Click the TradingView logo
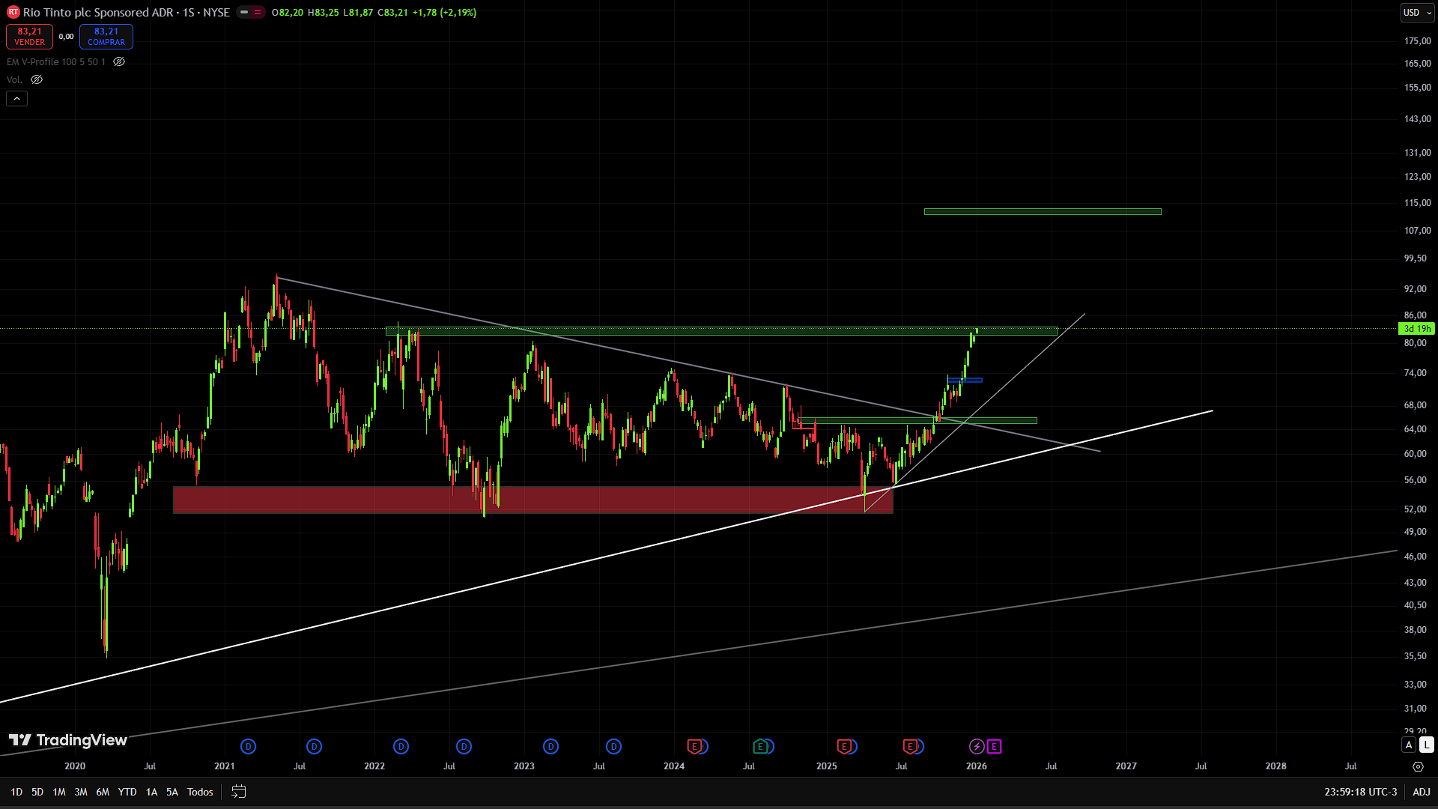 67,740
